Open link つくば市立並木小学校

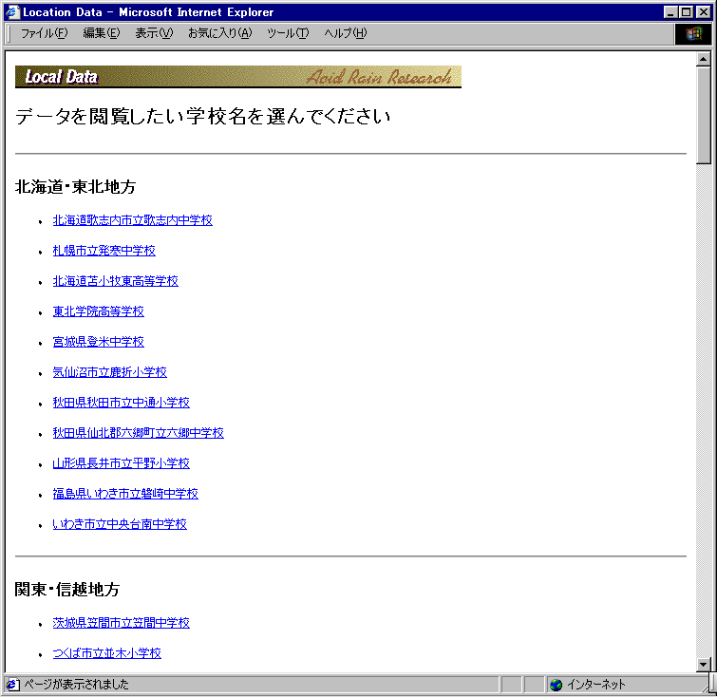107,653
